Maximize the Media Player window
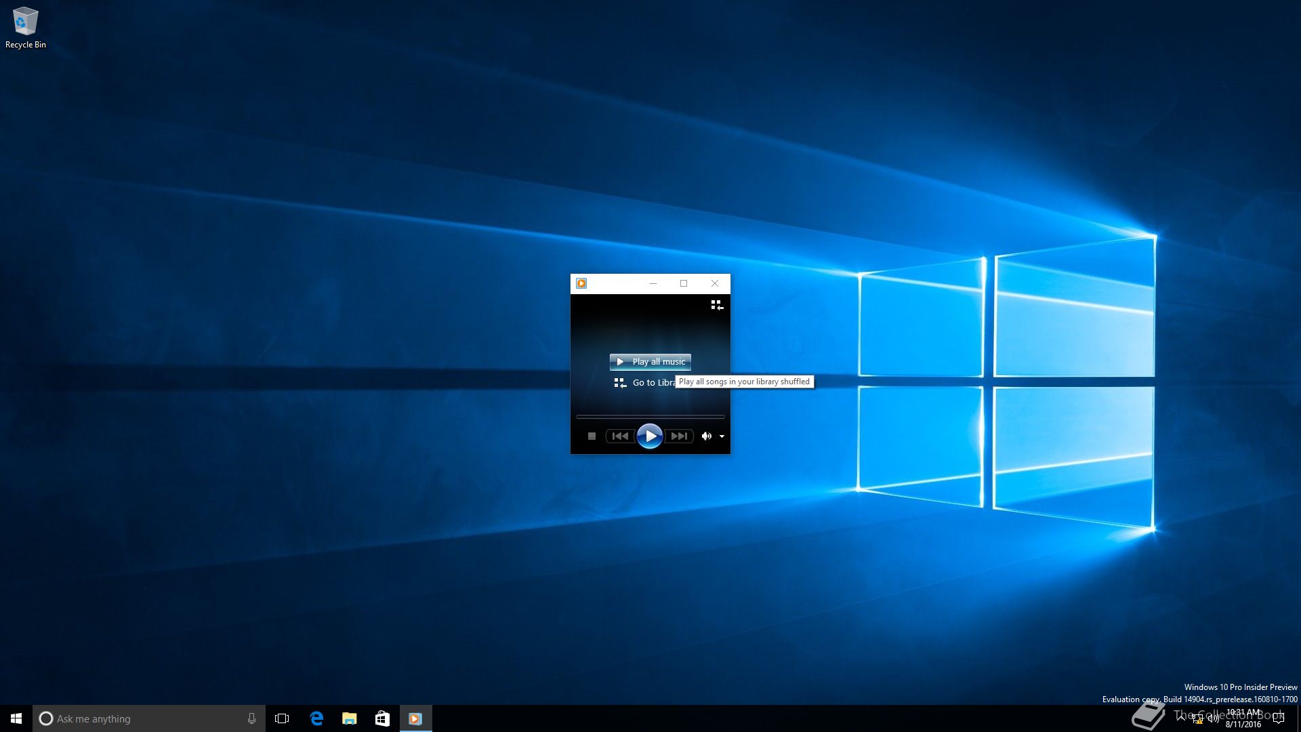Image resolution: width=1301 pixels, height=732 pixels. 684,283
